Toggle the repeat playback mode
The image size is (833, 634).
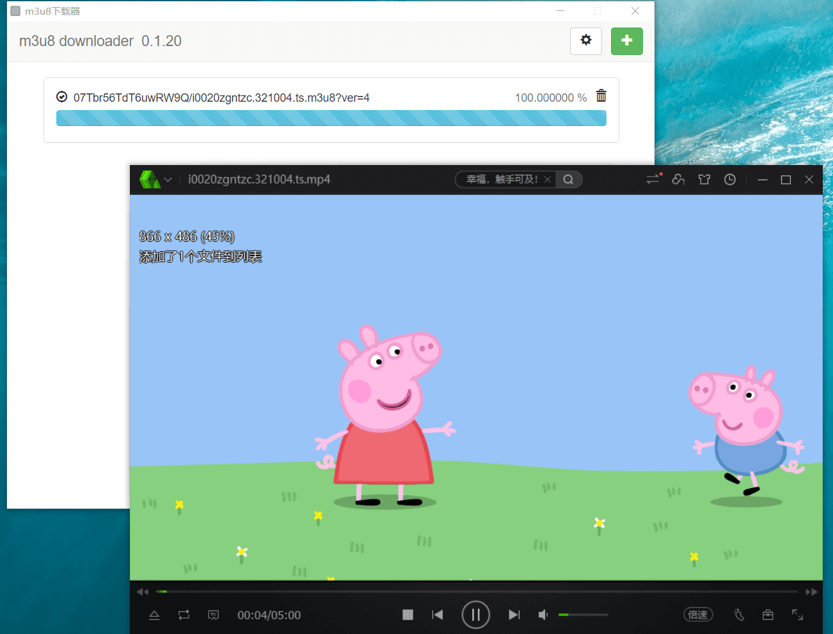click(x=184, y=615)
